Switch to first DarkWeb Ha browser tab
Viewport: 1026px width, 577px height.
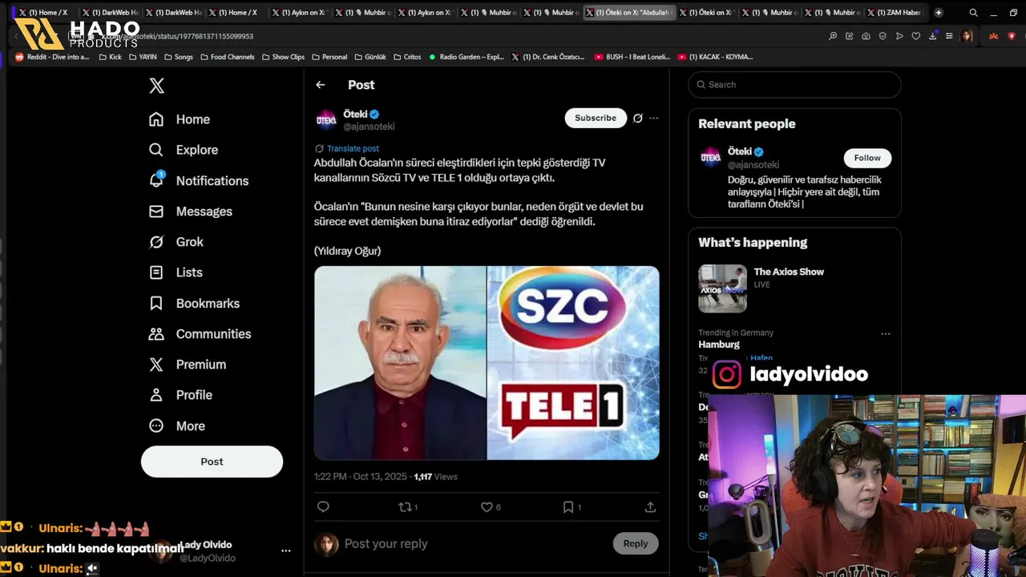pos(110,13)
